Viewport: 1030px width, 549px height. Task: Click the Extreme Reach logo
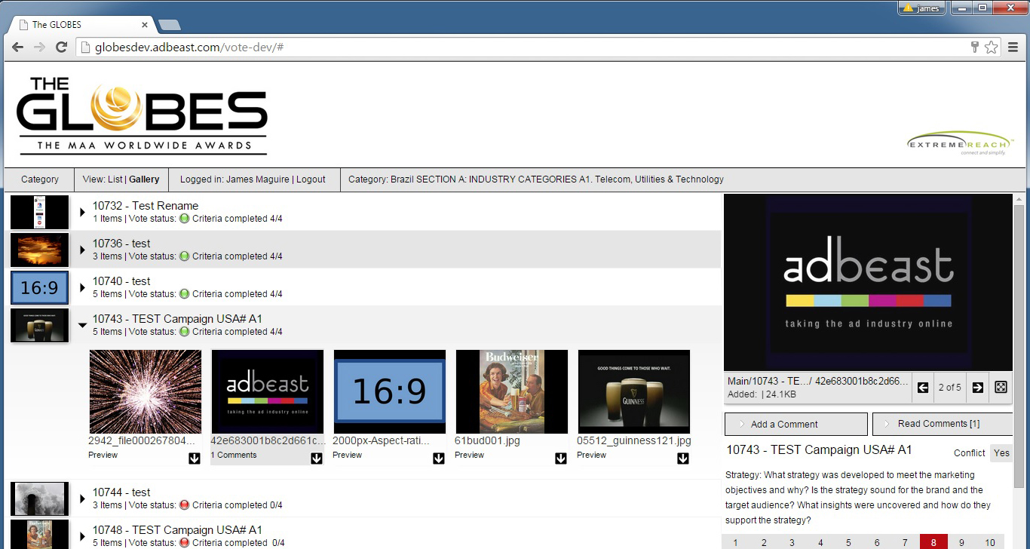point(961,143)
